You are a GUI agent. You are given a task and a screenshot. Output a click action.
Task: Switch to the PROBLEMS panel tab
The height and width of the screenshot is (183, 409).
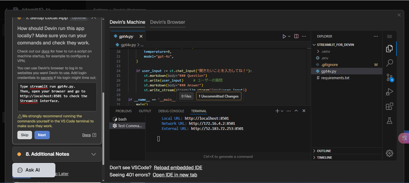pyautogui.click(x=124, y=111)
